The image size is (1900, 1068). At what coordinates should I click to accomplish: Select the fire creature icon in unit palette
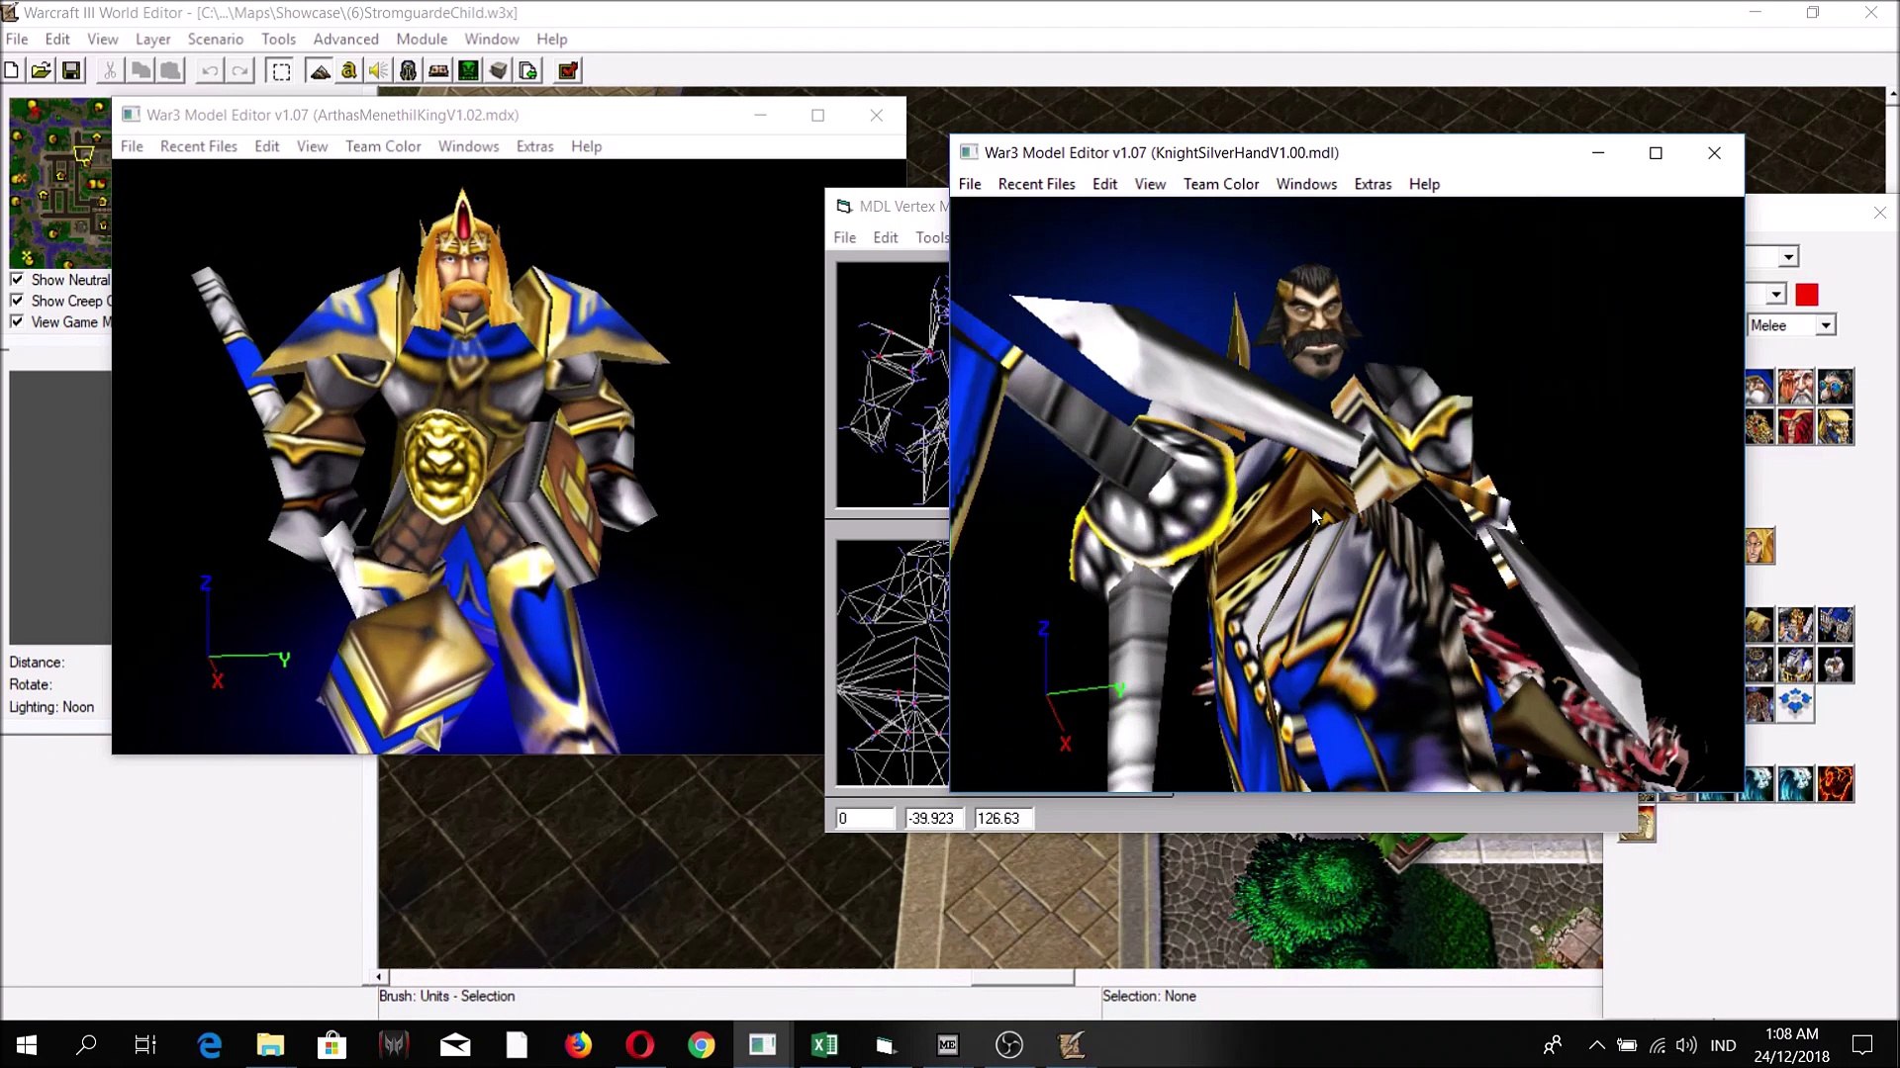[1837, 784]
